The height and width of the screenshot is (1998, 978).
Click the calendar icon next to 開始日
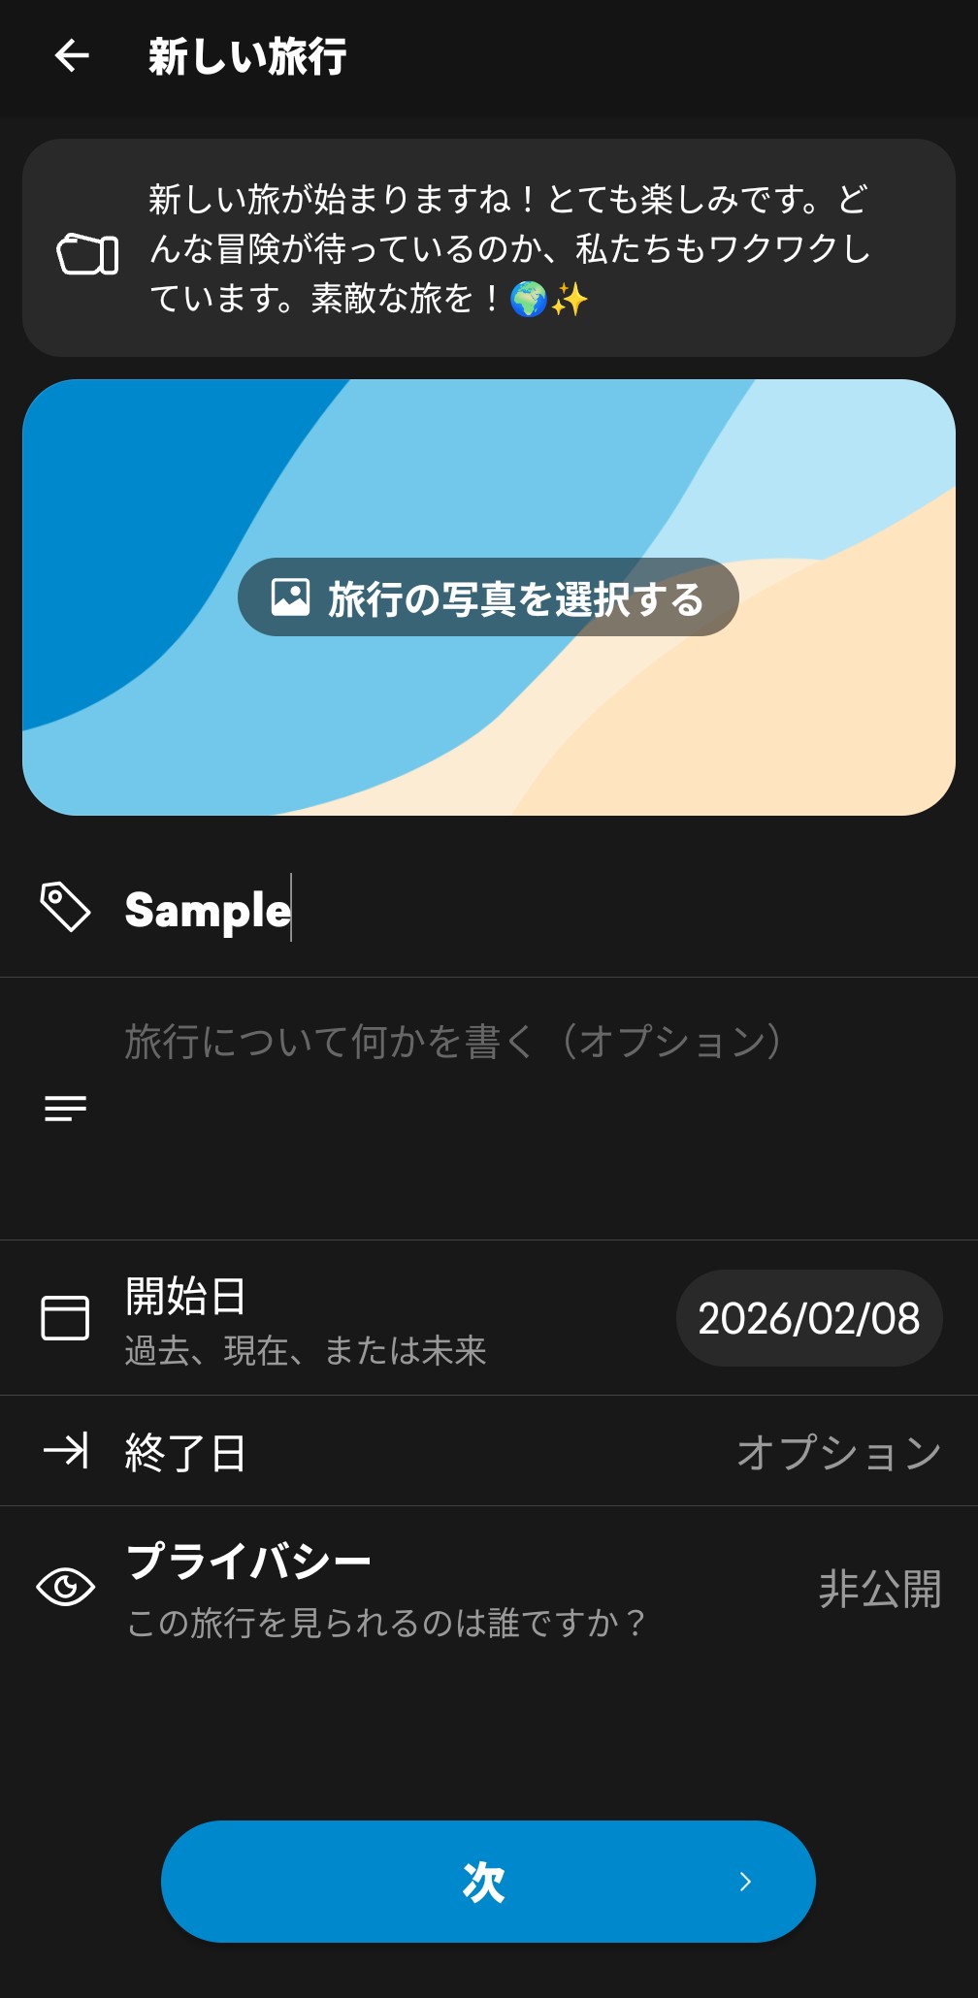65,1318
